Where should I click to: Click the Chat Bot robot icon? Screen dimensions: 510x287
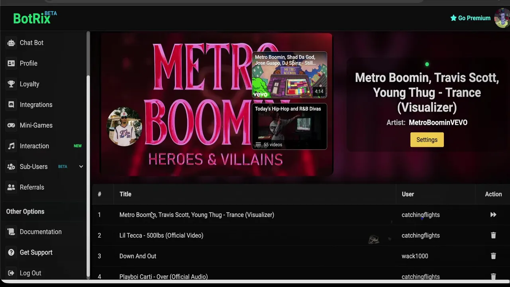point(11,43)
